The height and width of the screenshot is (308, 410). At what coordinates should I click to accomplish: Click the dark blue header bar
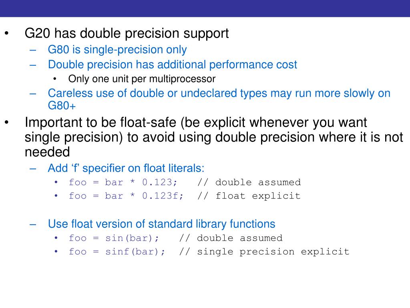tap(205, 8)
